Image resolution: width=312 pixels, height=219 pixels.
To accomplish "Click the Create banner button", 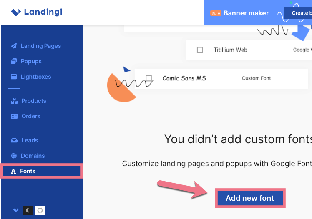I will pos(298,13).
